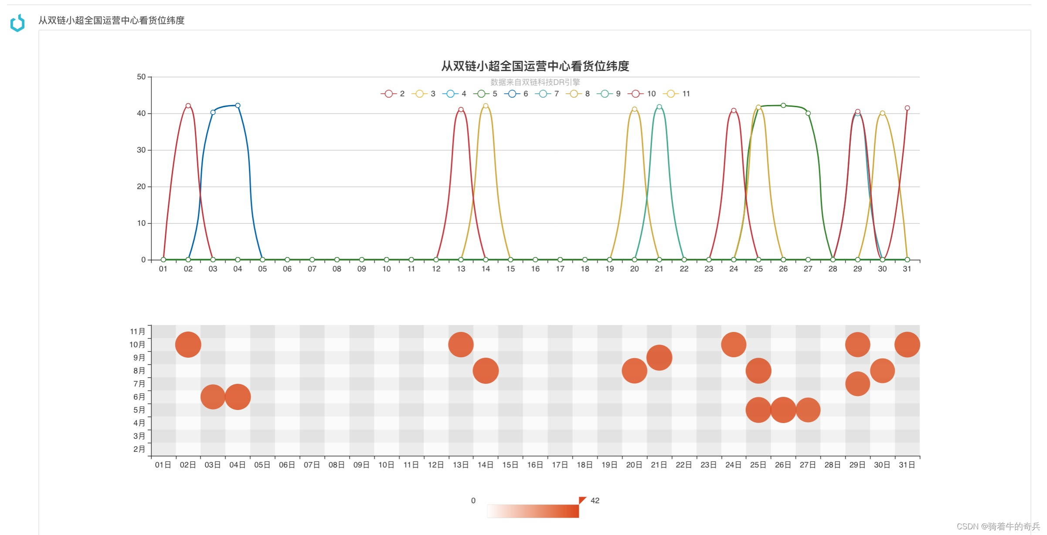Click subtitle 数据来自双链科技DR引擎
The height and width of the screenshot is (535, 1047).
(535, 82)
